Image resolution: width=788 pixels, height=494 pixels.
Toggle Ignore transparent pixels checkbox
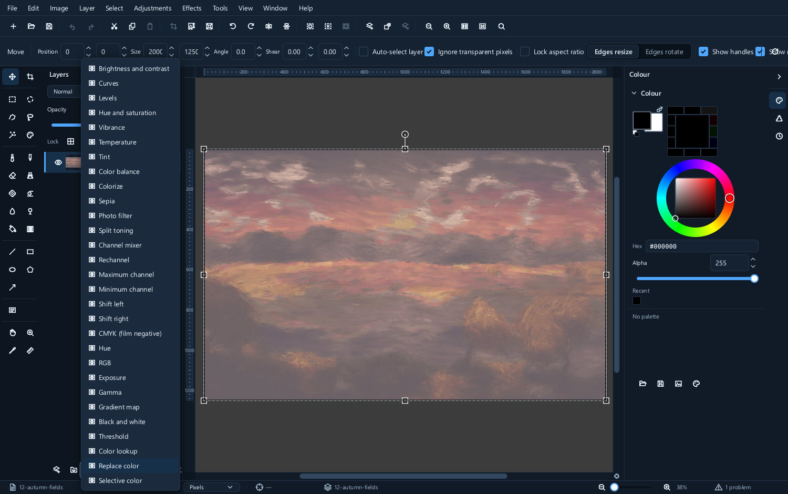429,52
